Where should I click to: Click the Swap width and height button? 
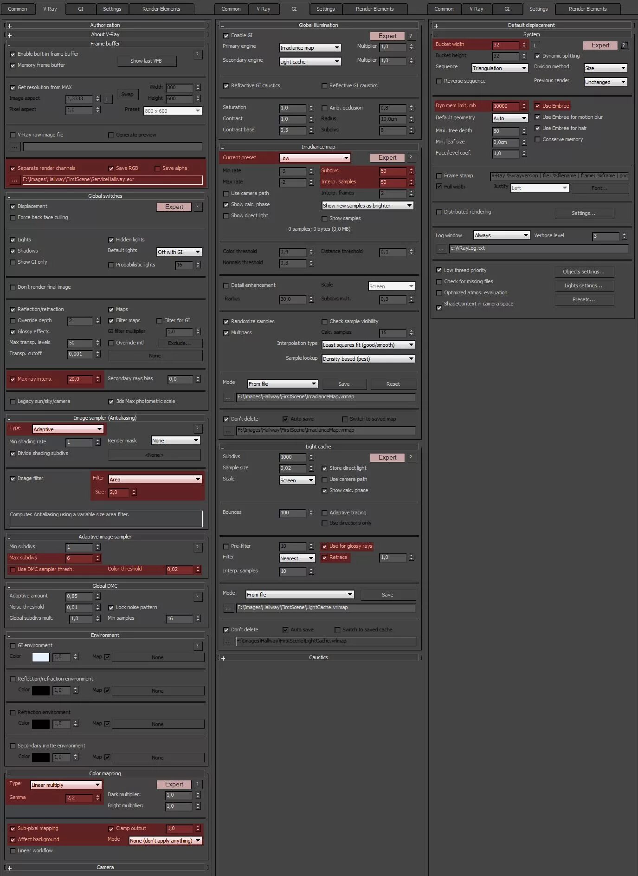click(x=127, y=94)
